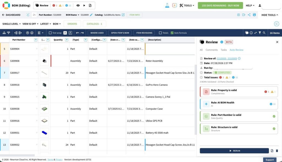The height and width of the screenshot is (162, 282).
Task: Undo the last change
Action: tap(77, 33)
